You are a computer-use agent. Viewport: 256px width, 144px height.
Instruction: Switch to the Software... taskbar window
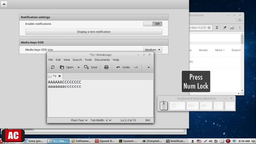[82, 141]
